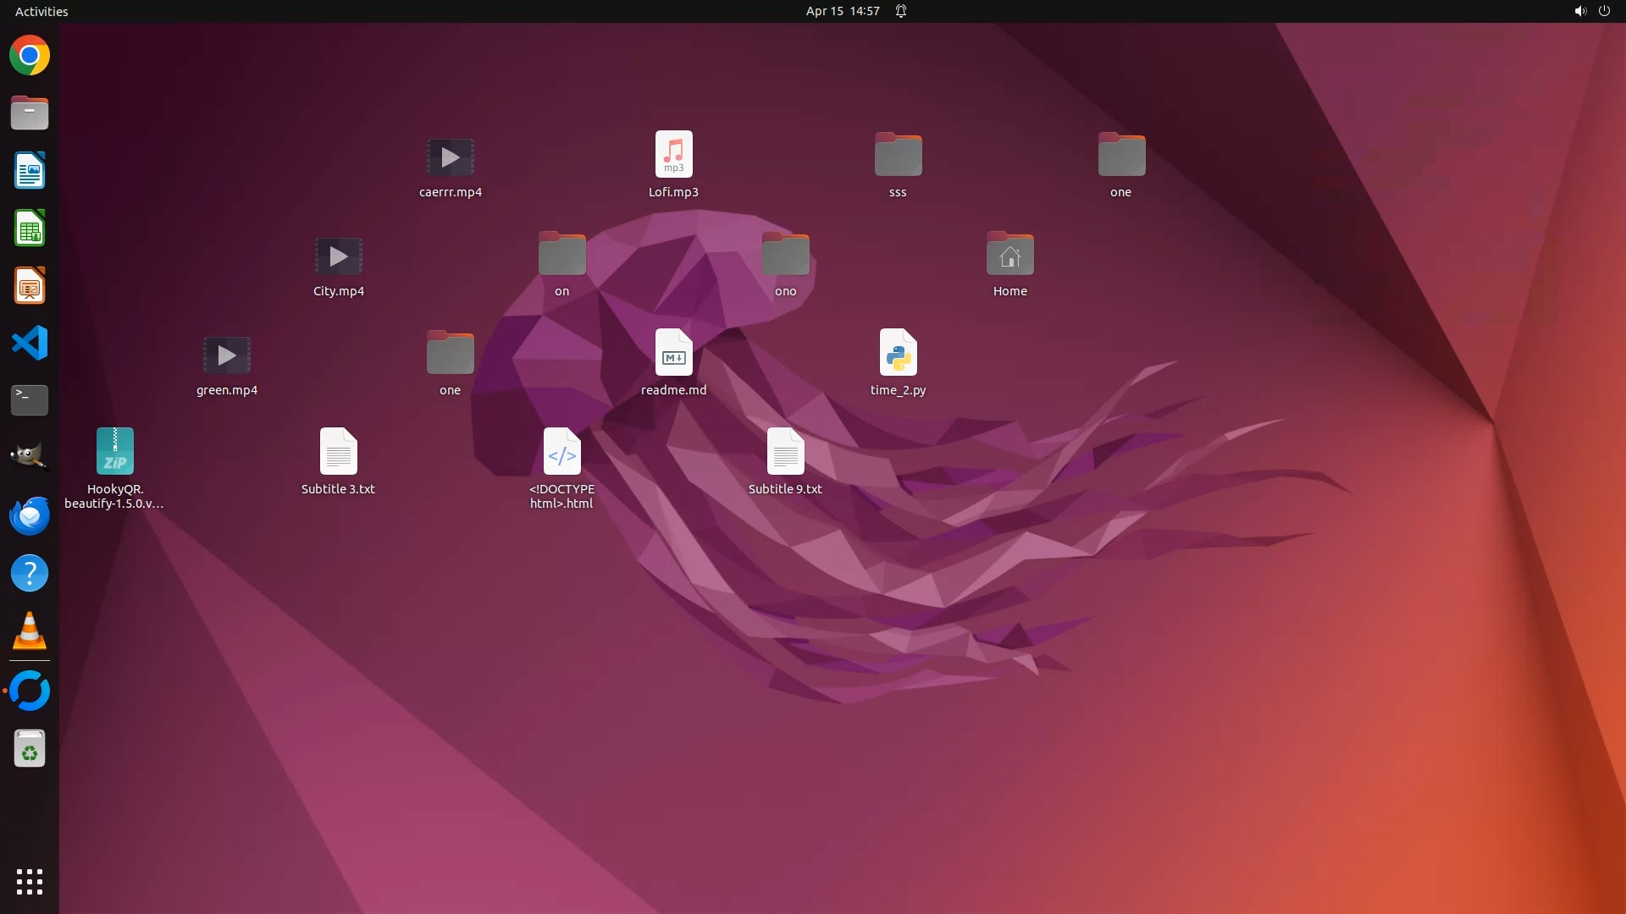
Task: Select the time_2.py Python file
Action: coord(898,353)
